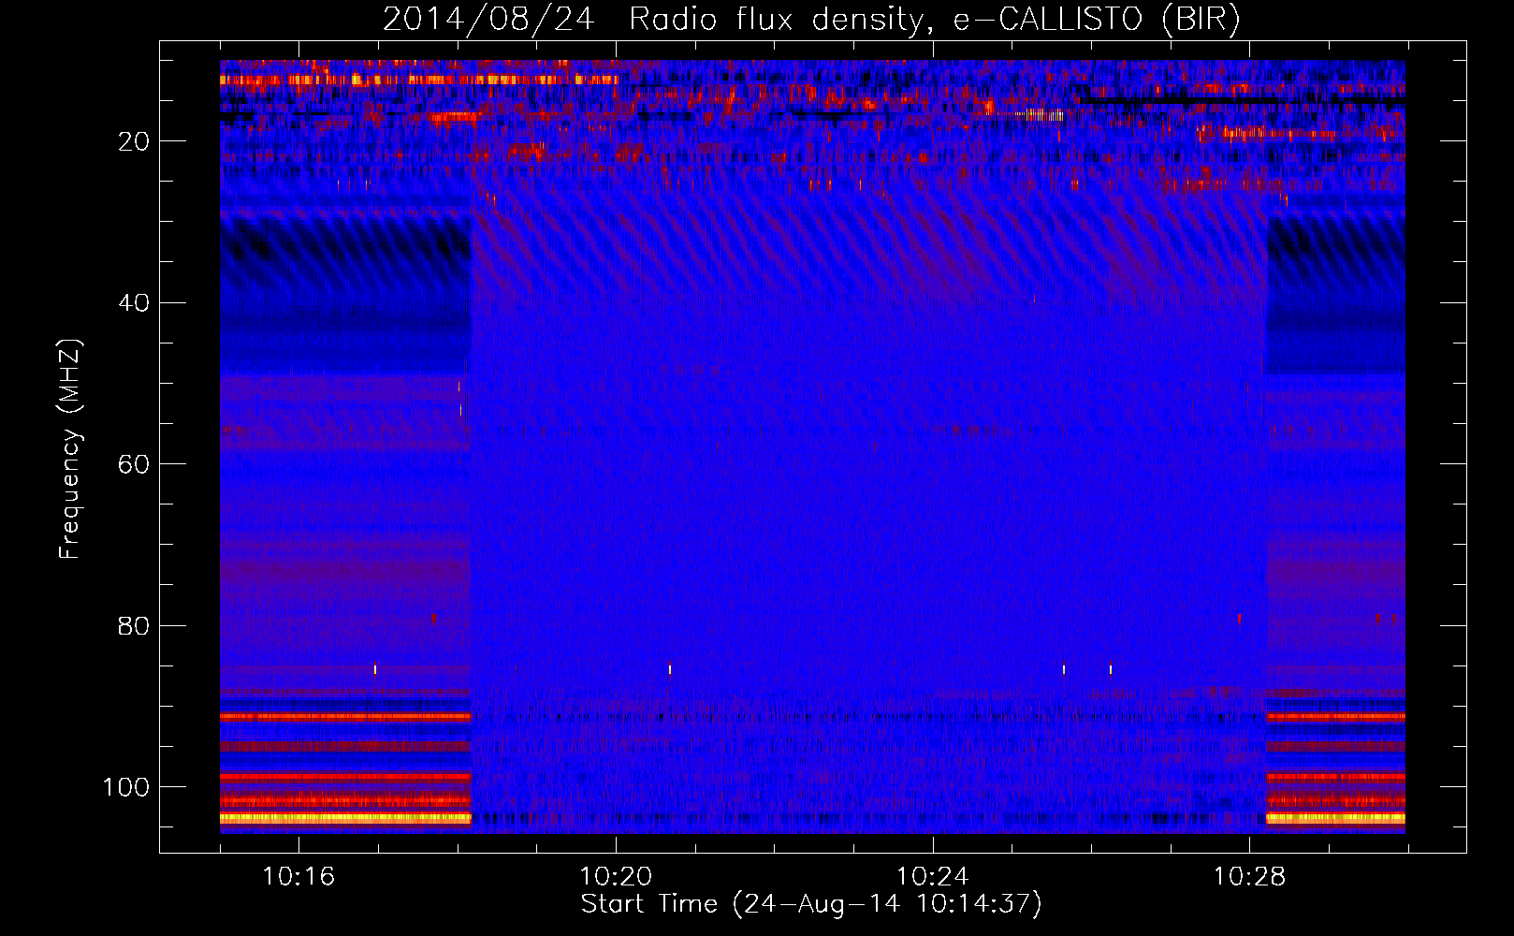
Task: Click the 10:24 time tick label
Action: (x=933, y=877)
